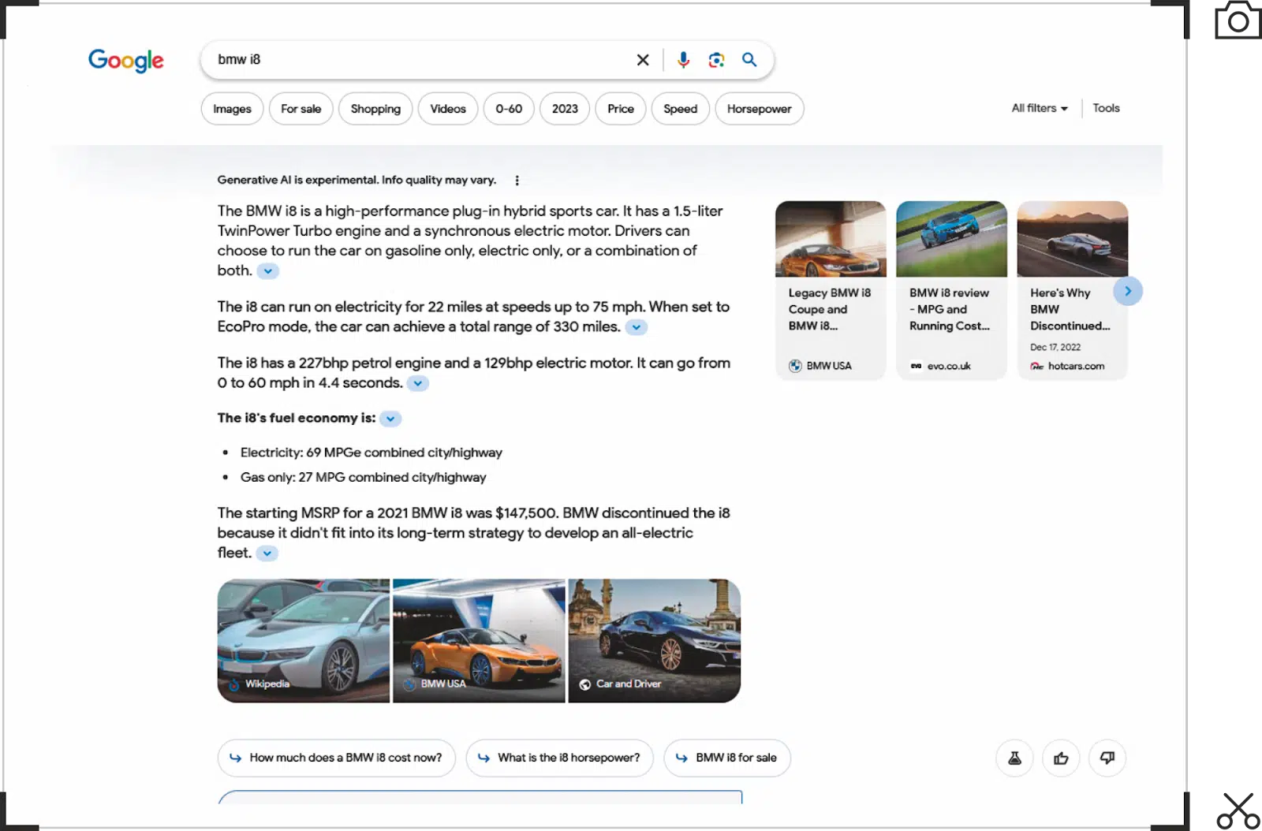Image resolution: width=1262 pixels, height=831 pixels.
Task: Select the Speed filter chip
Action: (681, 109)
